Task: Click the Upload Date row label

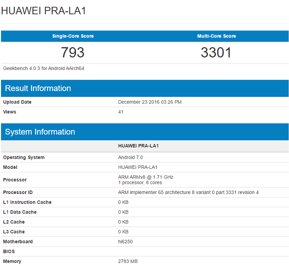Action: tap(17, 102)
